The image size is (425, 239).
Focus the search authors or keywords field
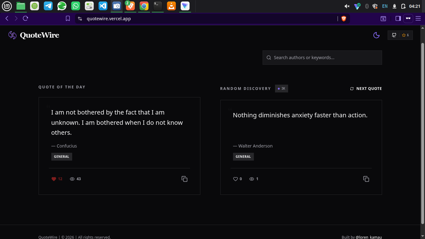click(x=322, y=58)
